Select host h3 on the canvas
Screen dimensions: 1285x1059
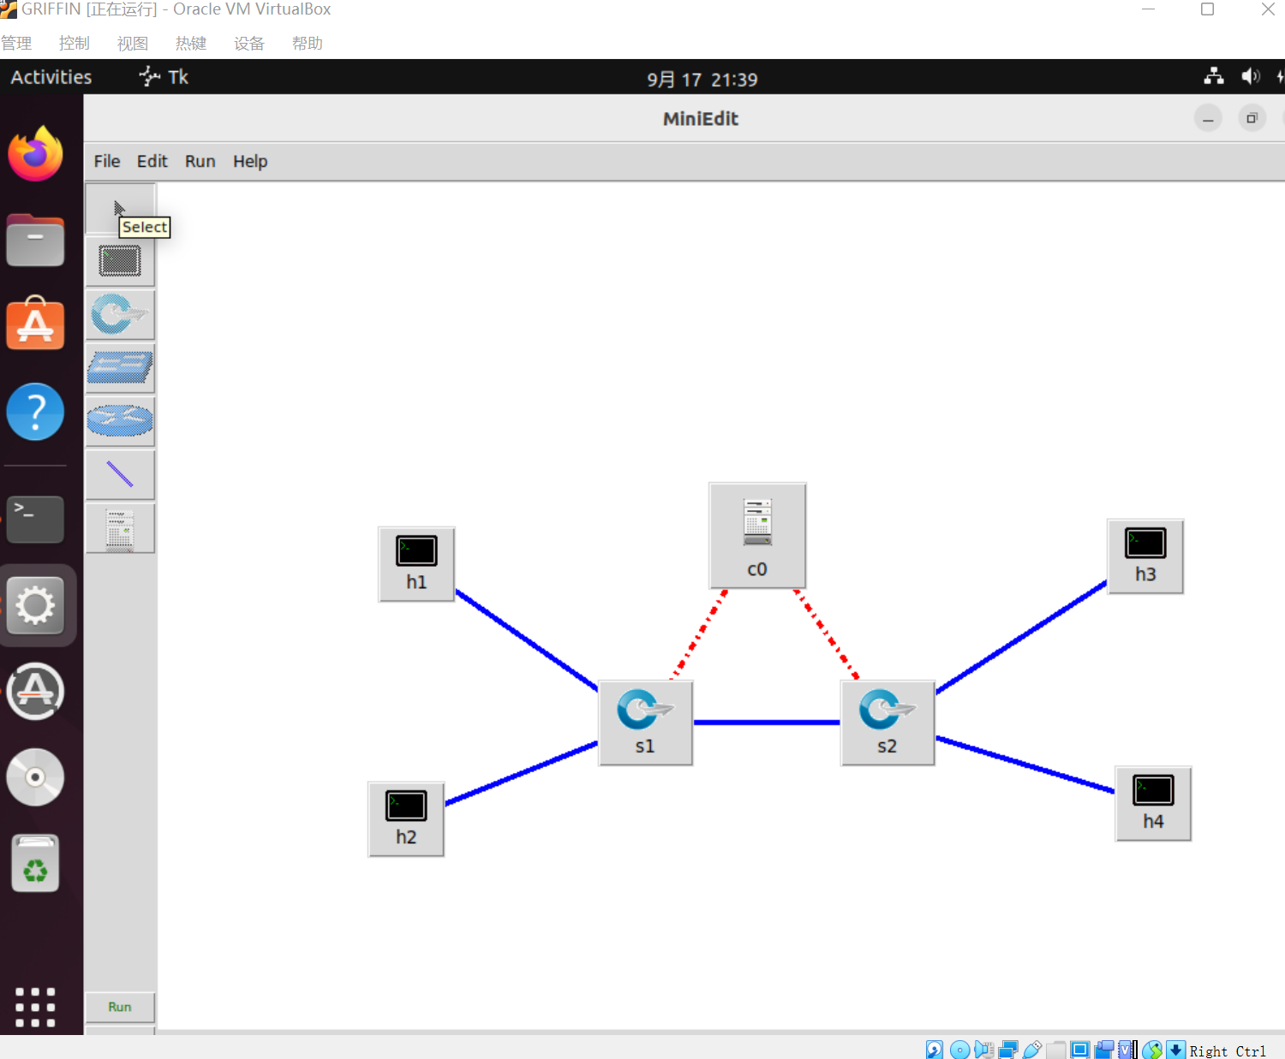(x=1145, y=556)
